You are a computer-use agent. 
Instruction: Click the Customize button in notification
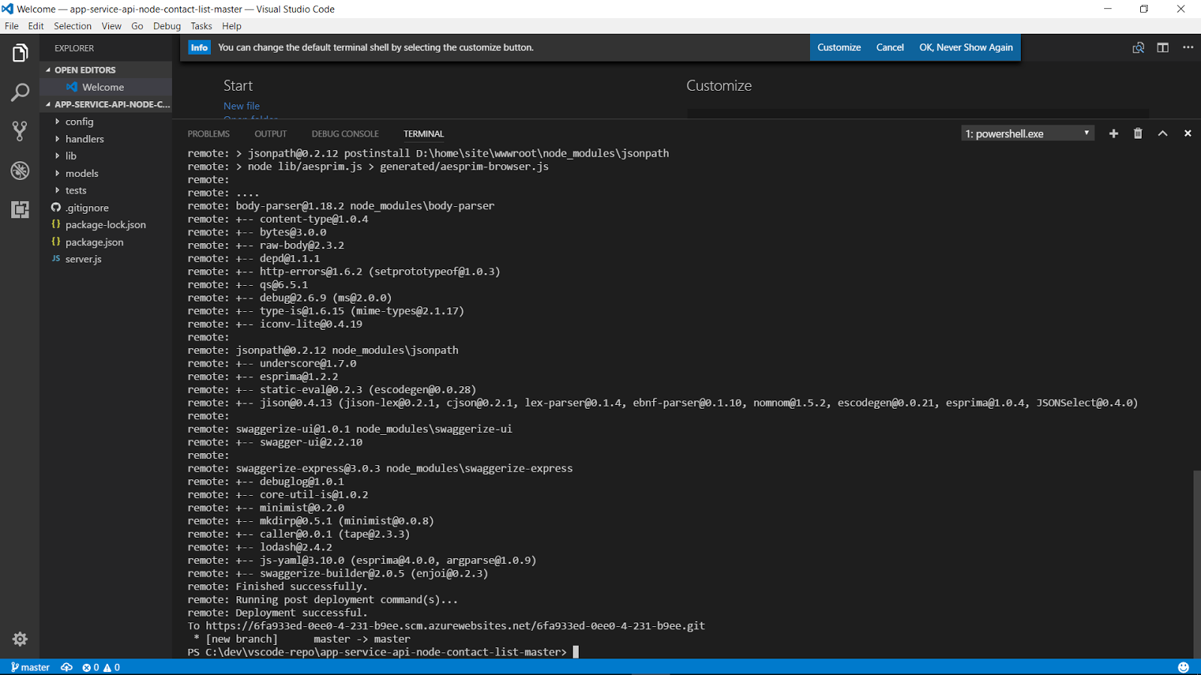[x=838, y=47]
